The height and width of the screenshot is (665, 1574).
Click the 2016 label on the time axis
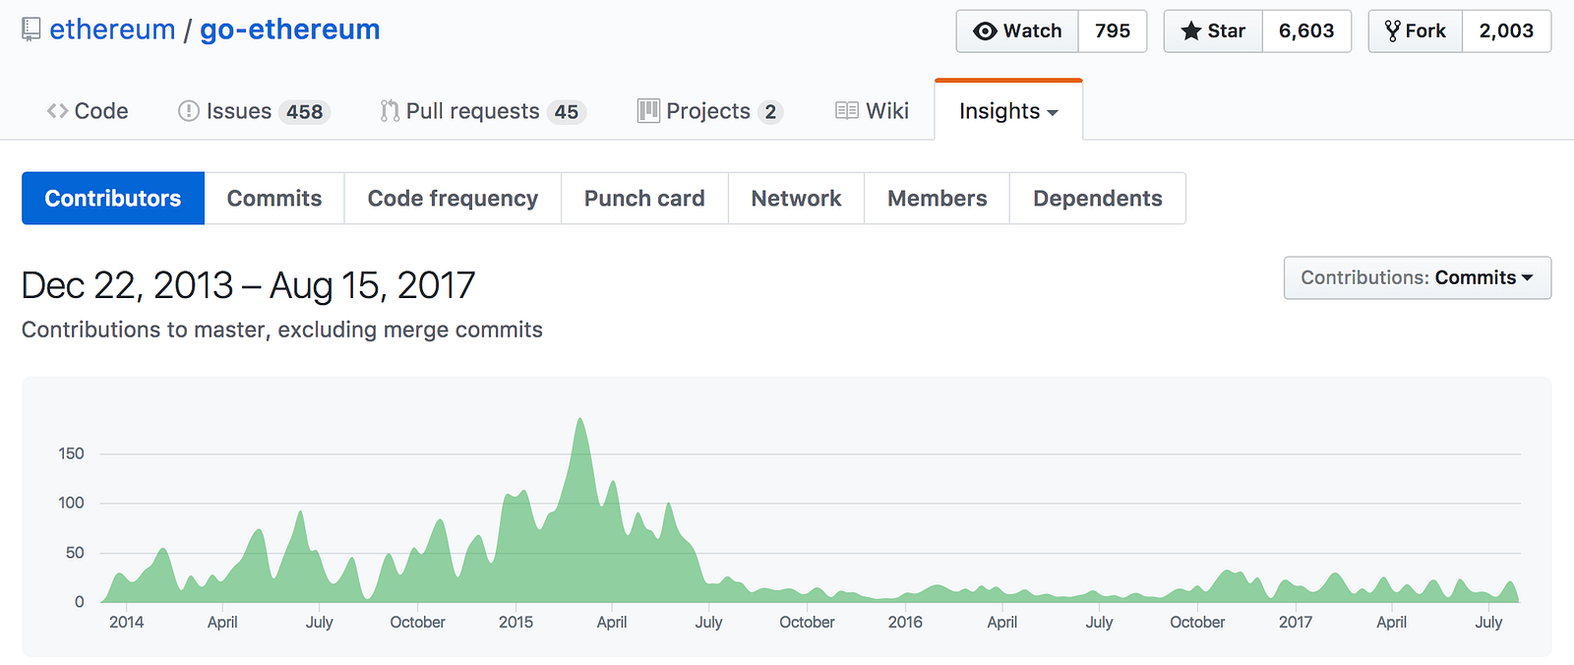pyautogui.click(x=905, y=622)
